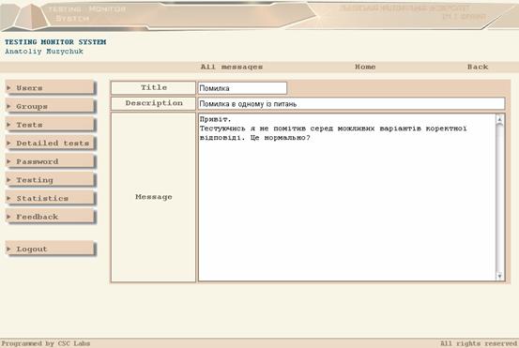Open the Groups sidebar menu
Viewport: 519px width, 348px height.
click(x=51, y=106)
